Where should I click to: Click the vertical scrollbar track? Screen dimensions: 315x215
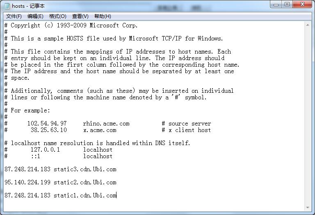coord(308,116)
